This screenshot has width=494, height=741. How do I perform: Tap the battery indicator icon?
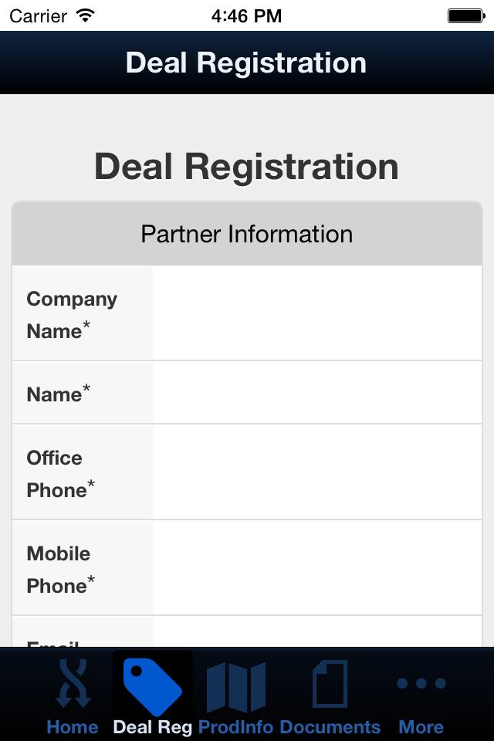tap(465, 15)
